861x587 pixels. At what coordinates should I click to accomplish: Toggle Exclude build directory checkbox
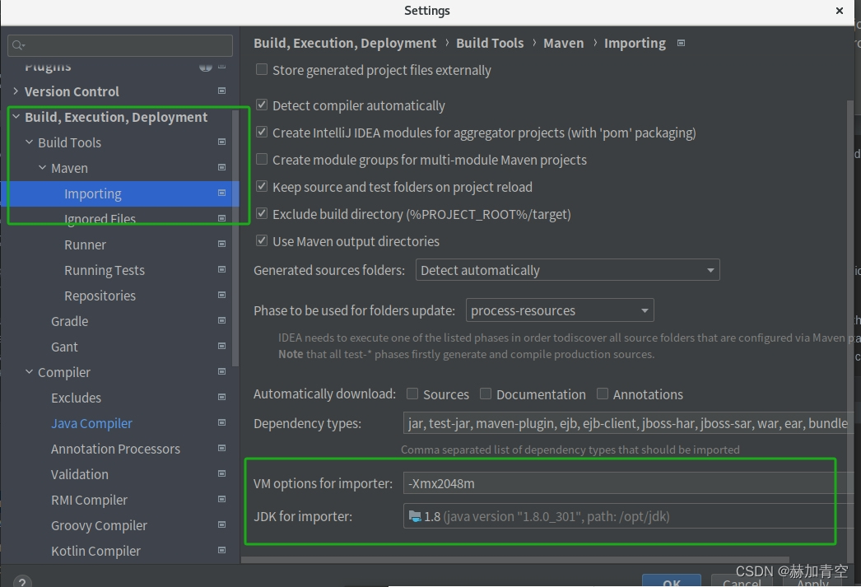(262, 213)
